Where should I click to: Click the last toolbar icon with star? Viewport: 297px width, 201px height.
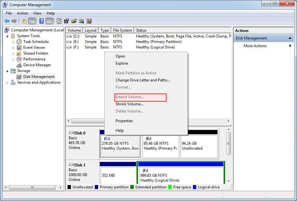(89, 21)
